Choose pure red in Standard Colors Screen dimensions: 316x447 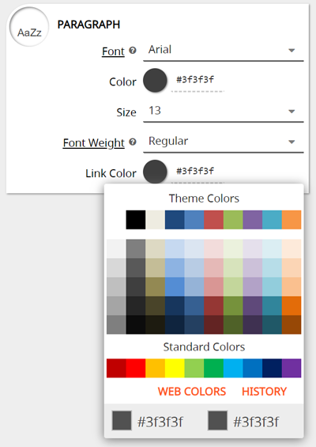(x=136, y=369)
